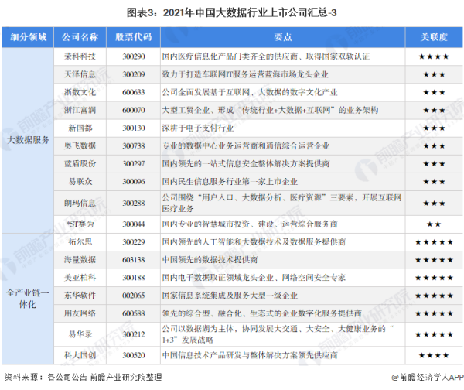464x390 pixels.
Task: Click the star rating for 朗玛信息
Action: coord(434,201)
